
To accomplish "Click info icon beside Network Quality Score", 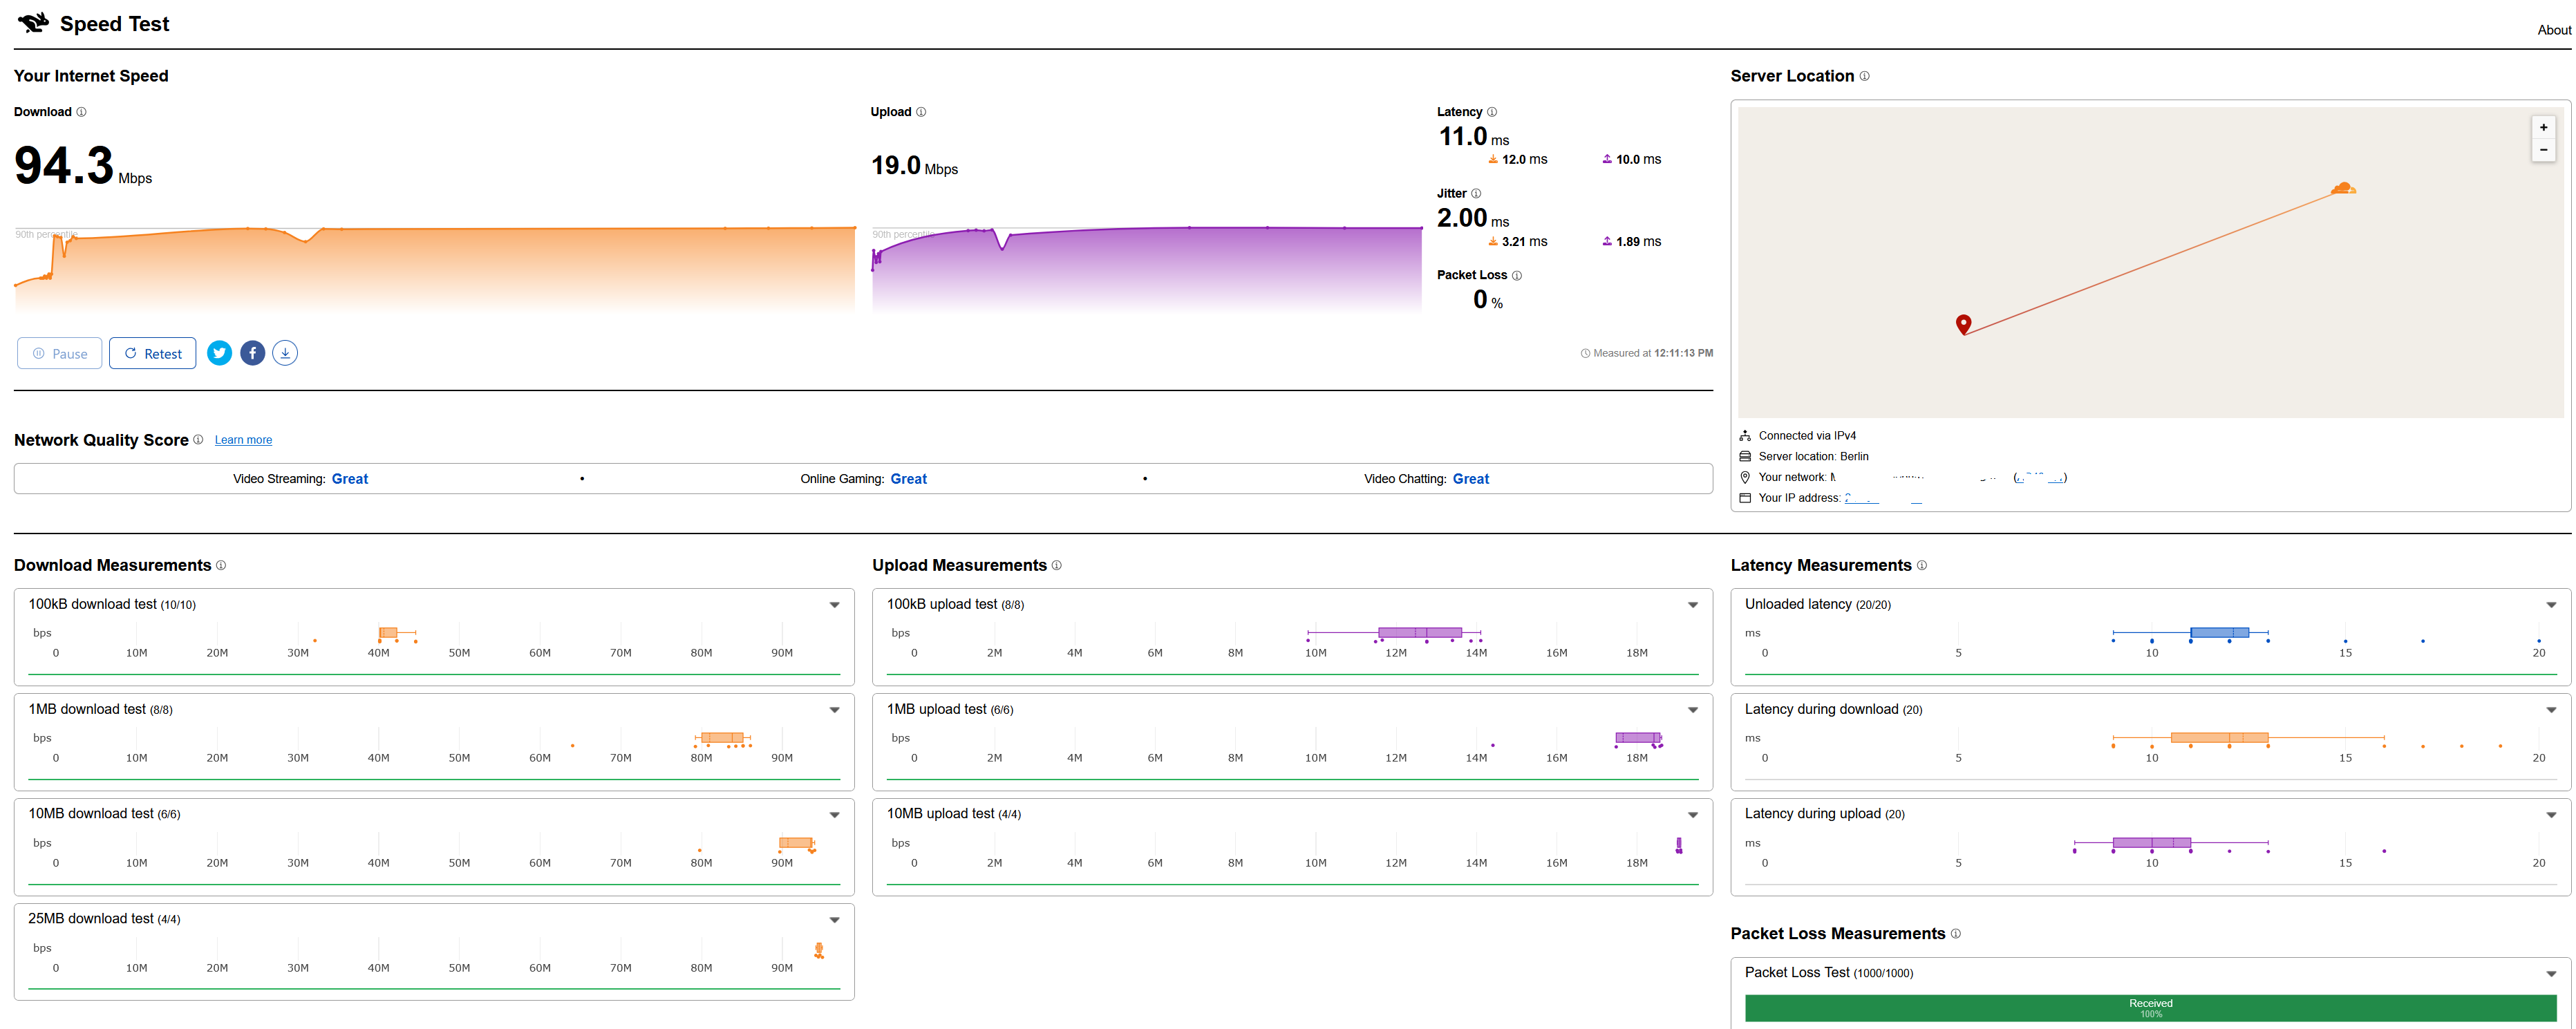I will 198,440.
